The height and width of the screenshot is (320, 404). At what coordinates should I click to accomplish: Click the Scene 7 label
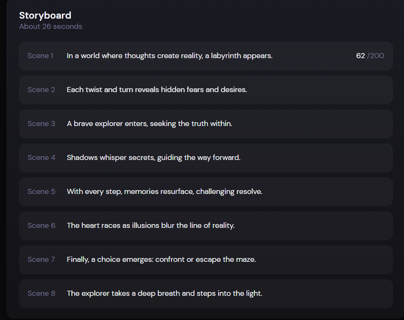41,259
